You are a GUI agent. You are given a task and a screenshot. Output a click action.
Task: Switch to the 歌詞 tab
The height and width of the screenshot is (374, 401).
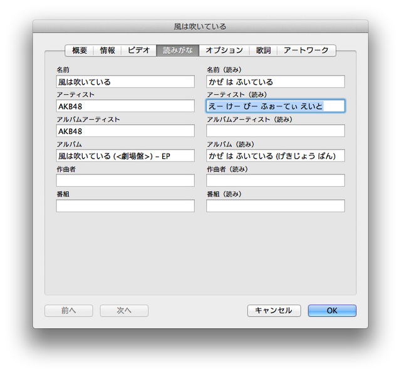263,50
